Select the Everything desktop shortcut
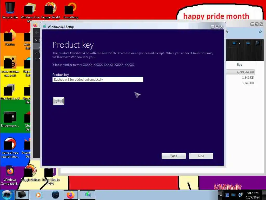Screen dimensions: 266x200 point(71,10)
